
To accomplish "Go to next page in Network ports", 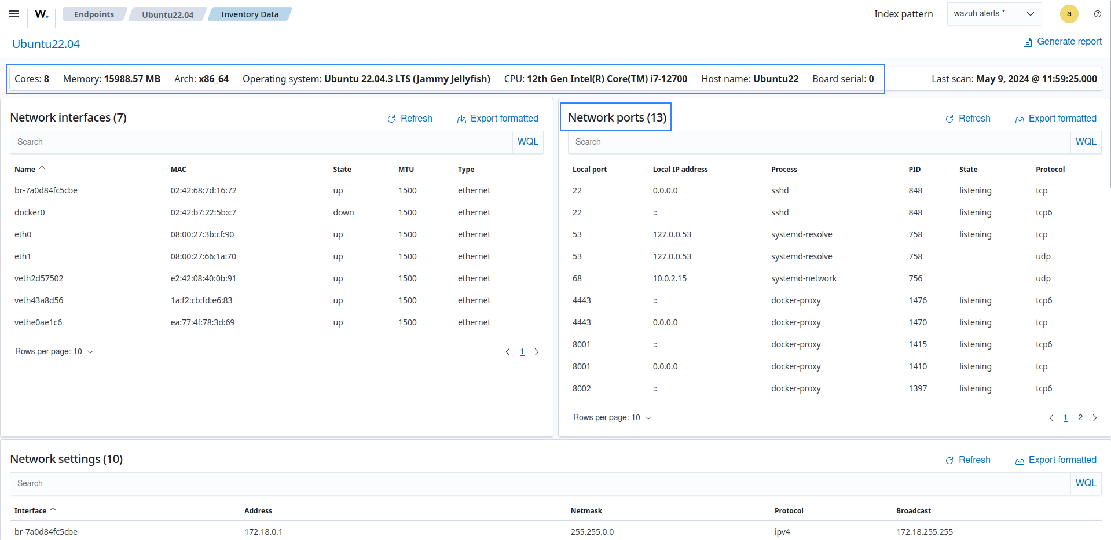I will (x=1095, y=418).
